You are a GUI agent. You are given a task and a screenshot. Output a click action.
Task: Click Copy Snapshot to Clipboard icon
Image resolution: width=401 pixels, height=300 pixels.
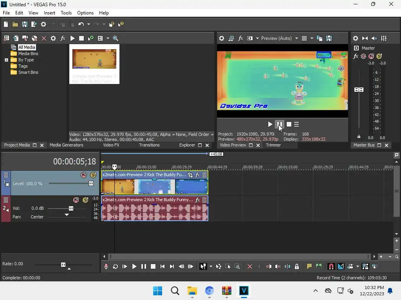point(320,38)
